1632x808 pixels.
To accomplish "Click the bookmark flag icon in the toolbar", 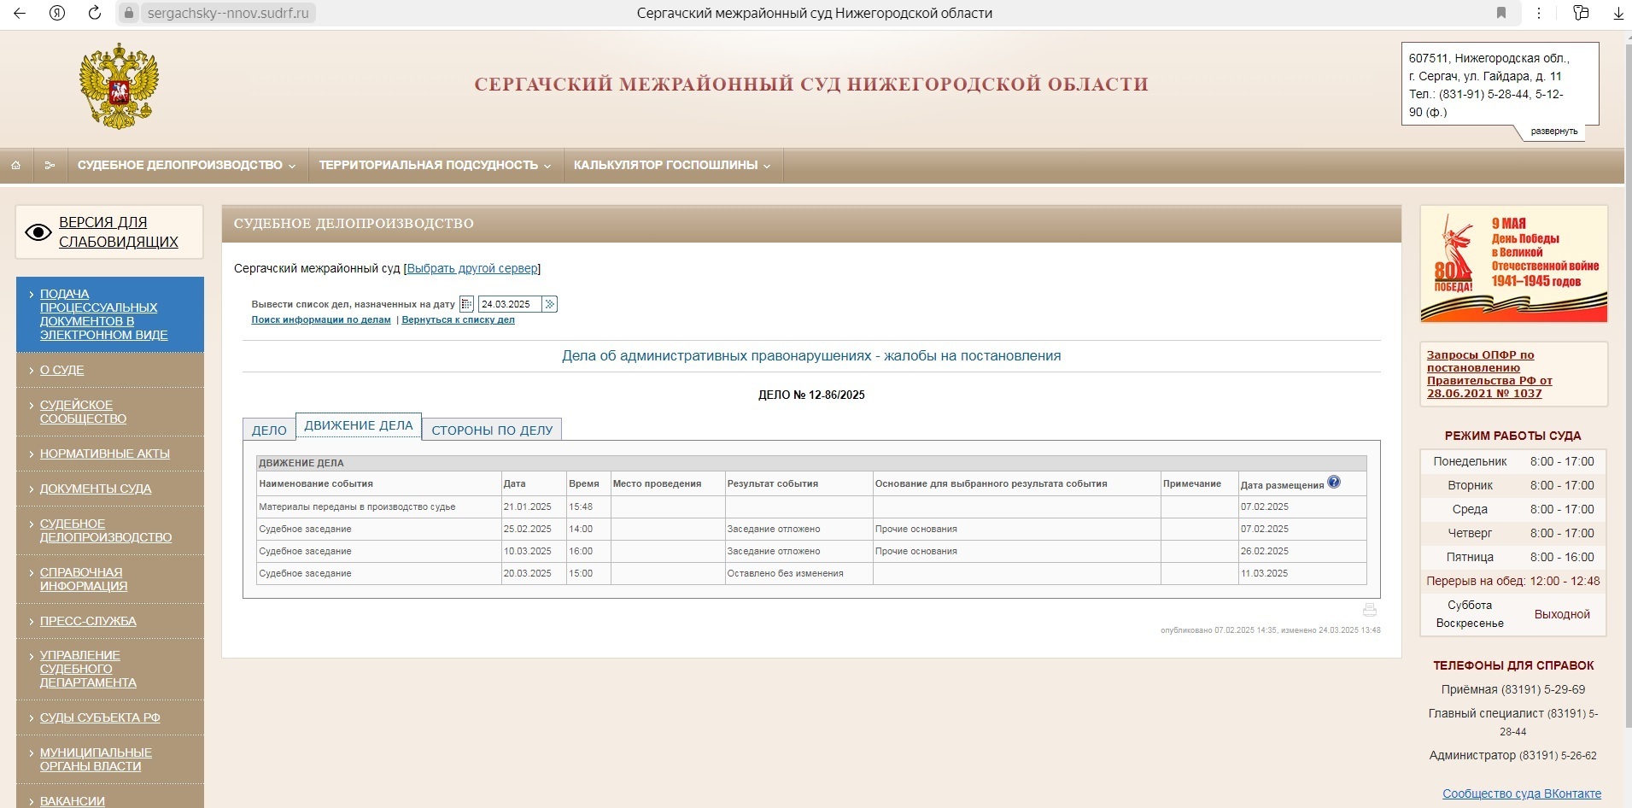I will tap(1499, 13).
